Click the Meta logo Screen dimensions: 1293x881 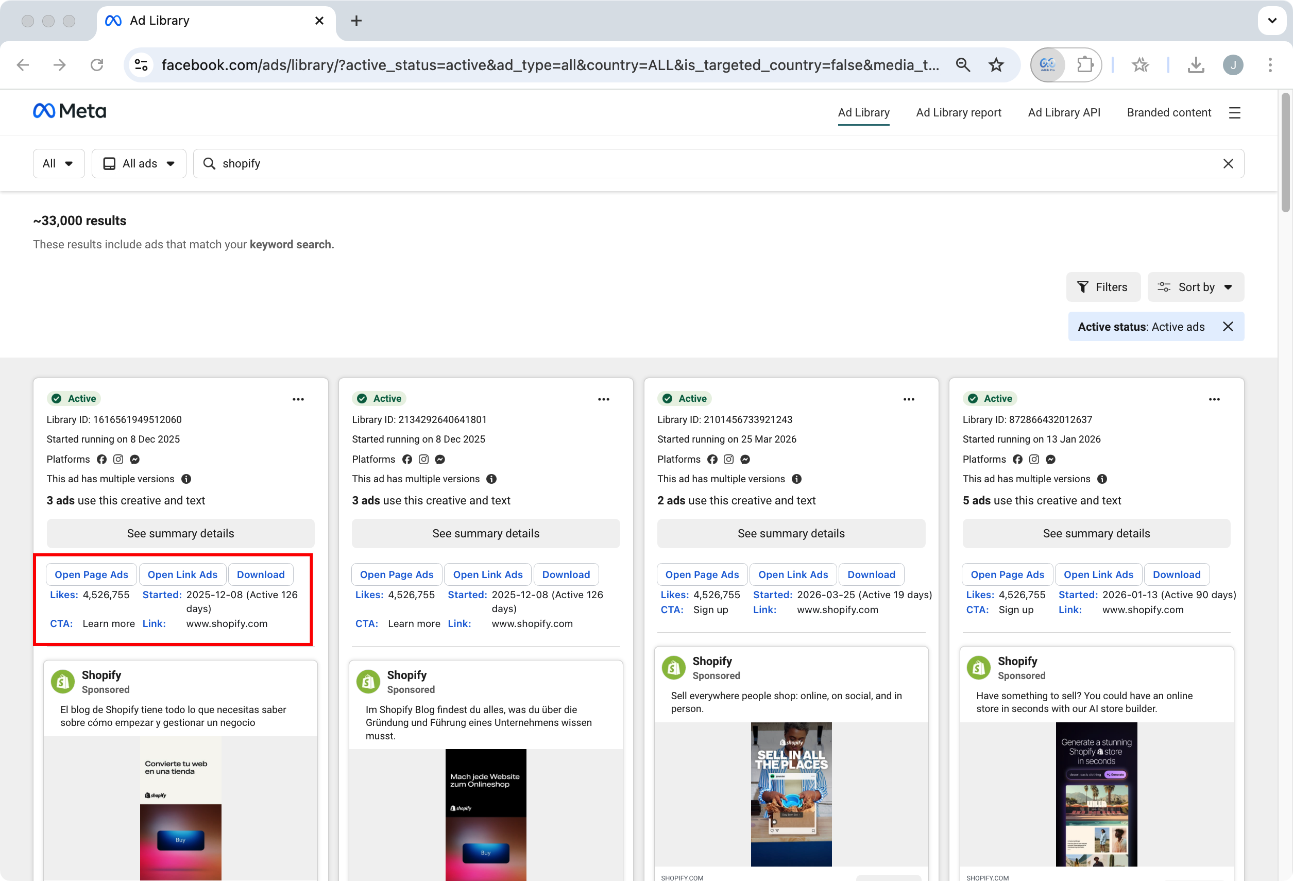pyautogui.click(x=70, y=111)
